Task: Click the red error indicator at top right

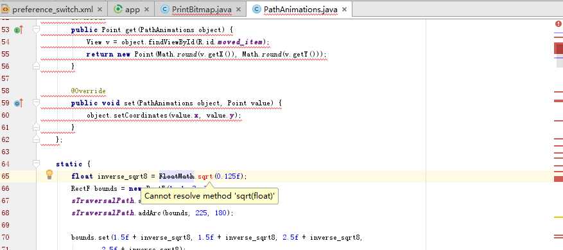Action: [x=559, y=24]
